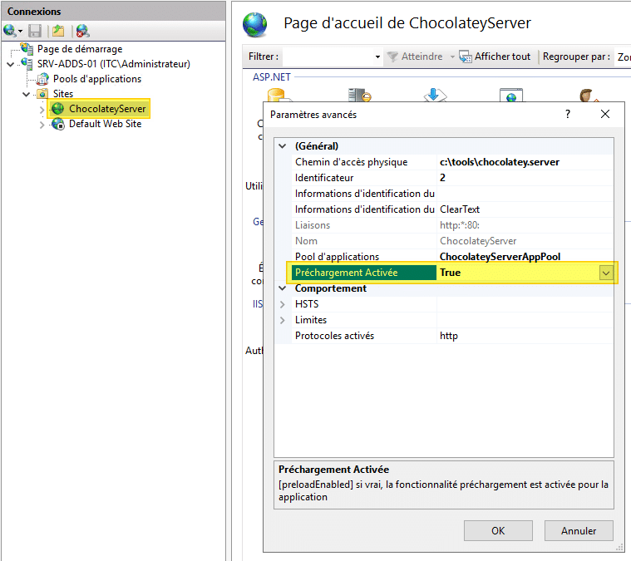Click the Filtrer input field
This screenshot has width=631, height=561.
pos(328,57)
